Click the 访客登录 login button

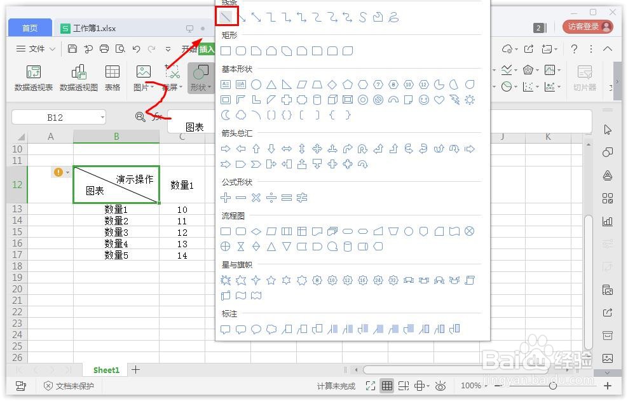[x=587, y=27]
